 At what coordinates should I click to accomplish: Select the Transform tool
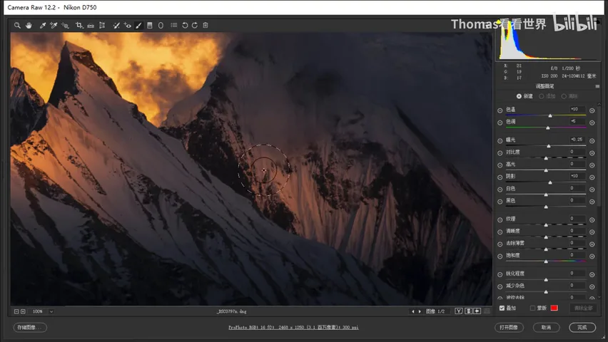coord(102,25)
